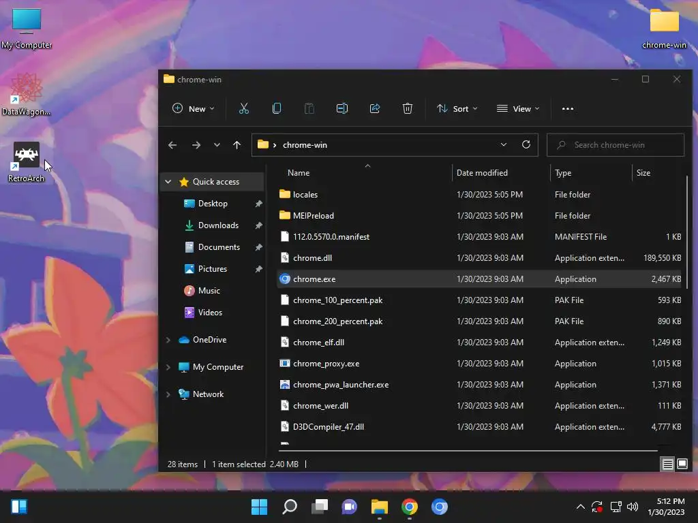Viewport: 698px width, 523px height.
Task: Show hidden tray icons chevron
Action: (x=581, y=507)
